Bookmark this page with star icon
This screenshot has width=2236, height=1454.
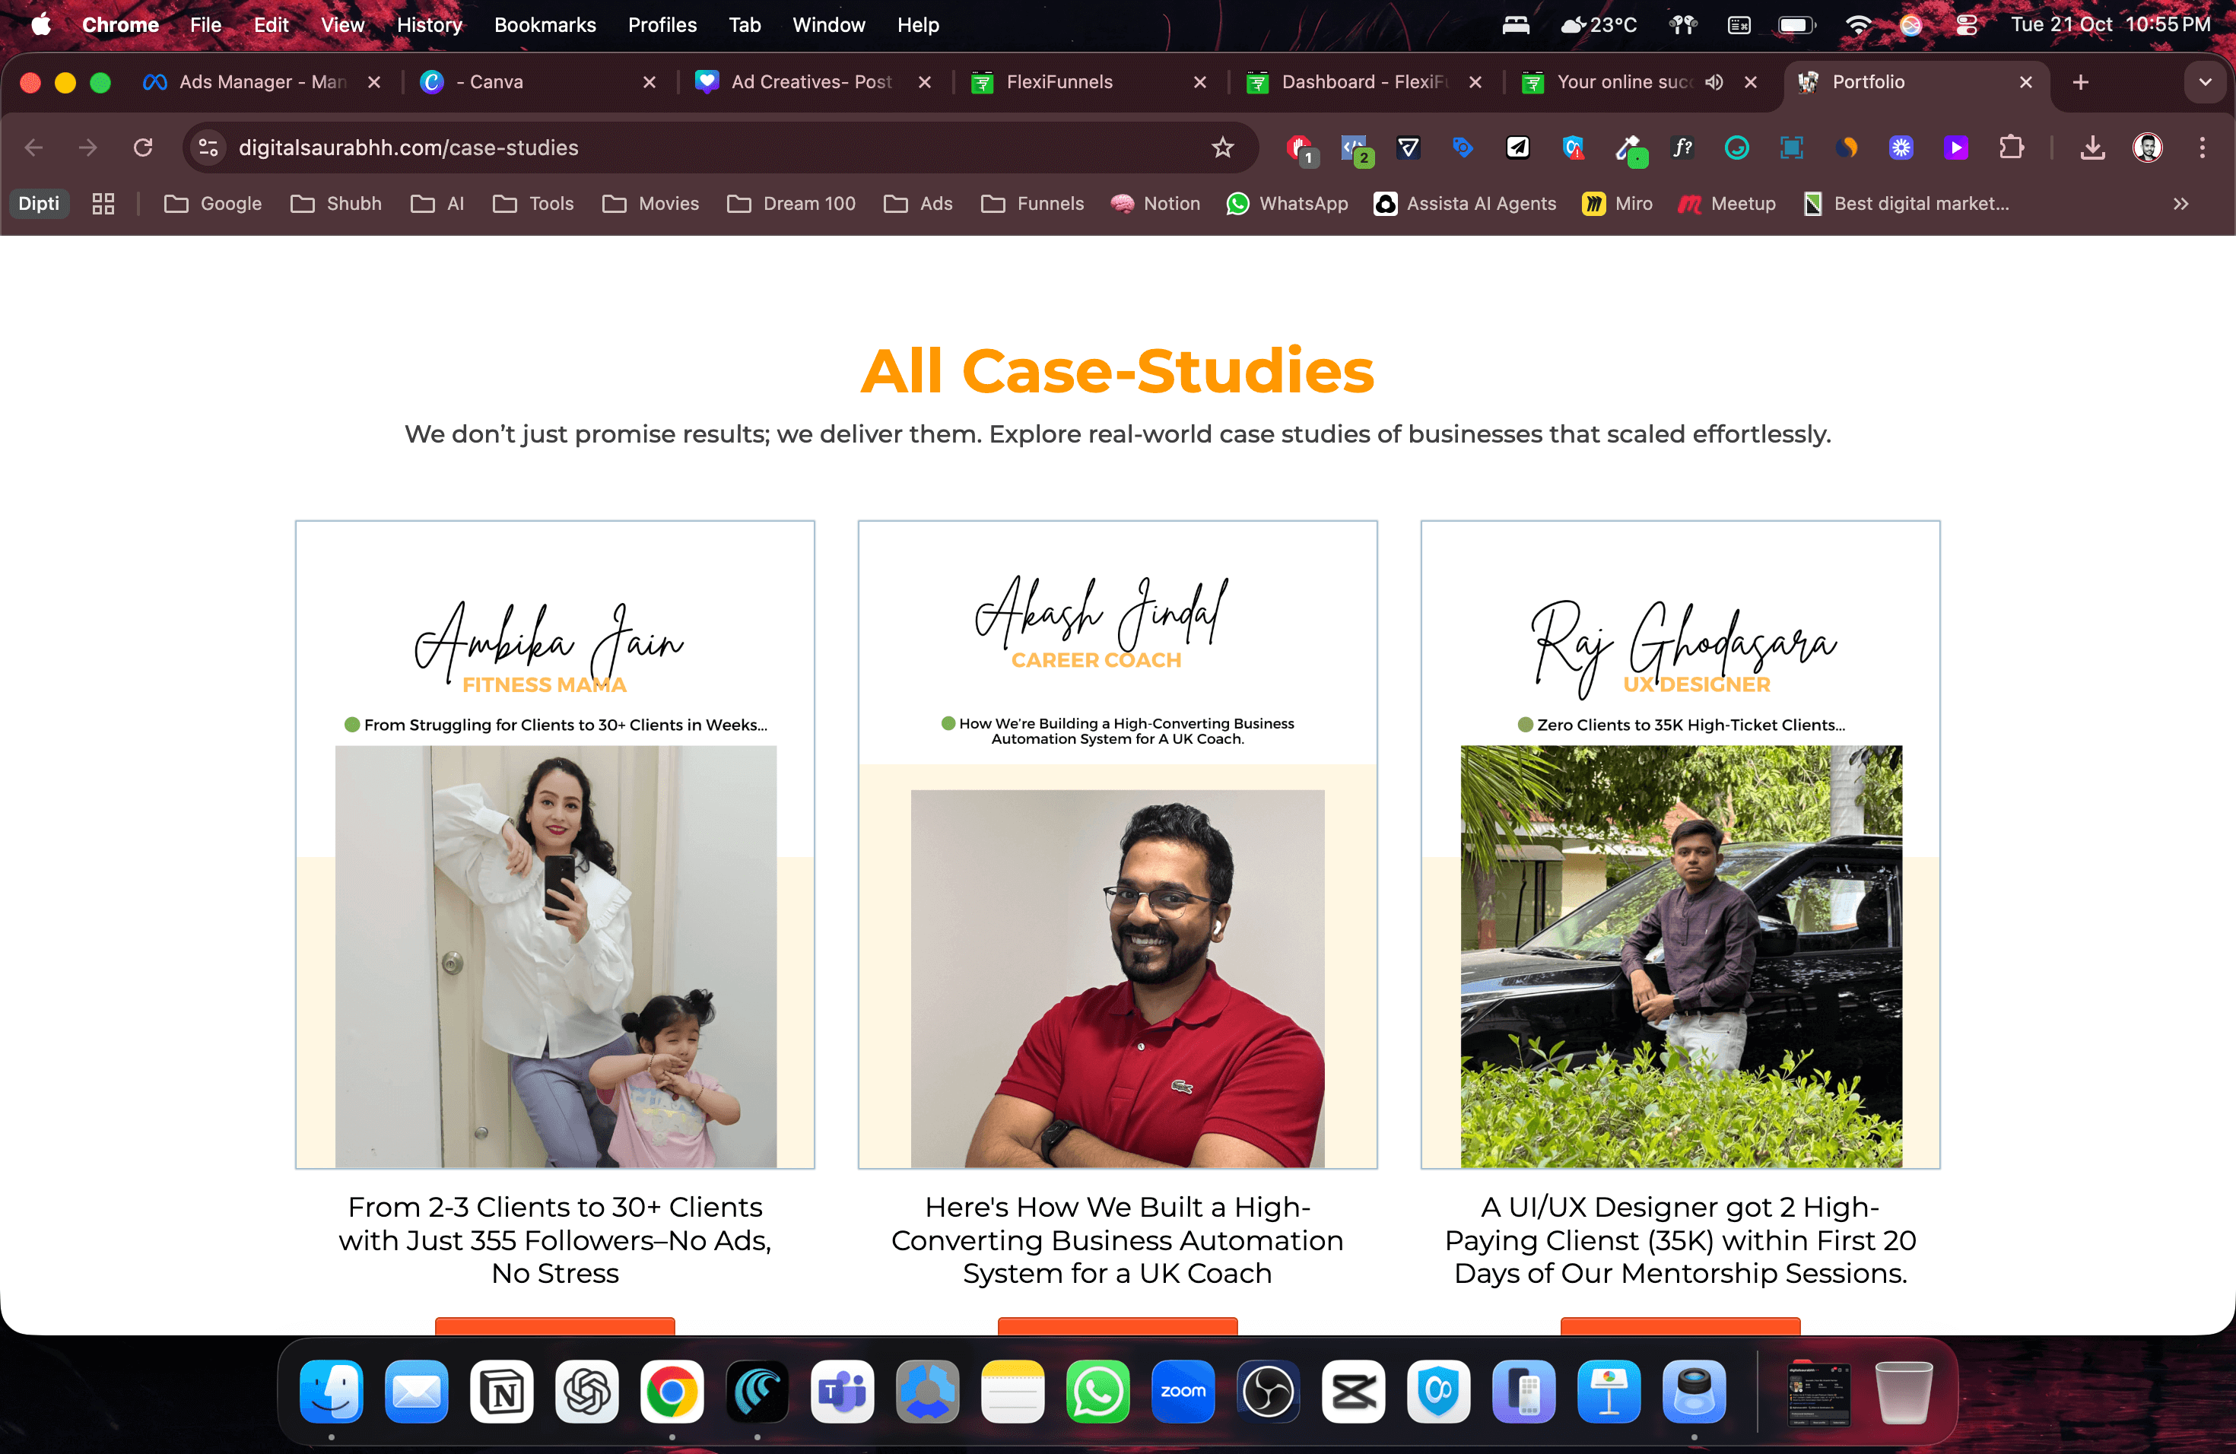[x=1222, y=148]
